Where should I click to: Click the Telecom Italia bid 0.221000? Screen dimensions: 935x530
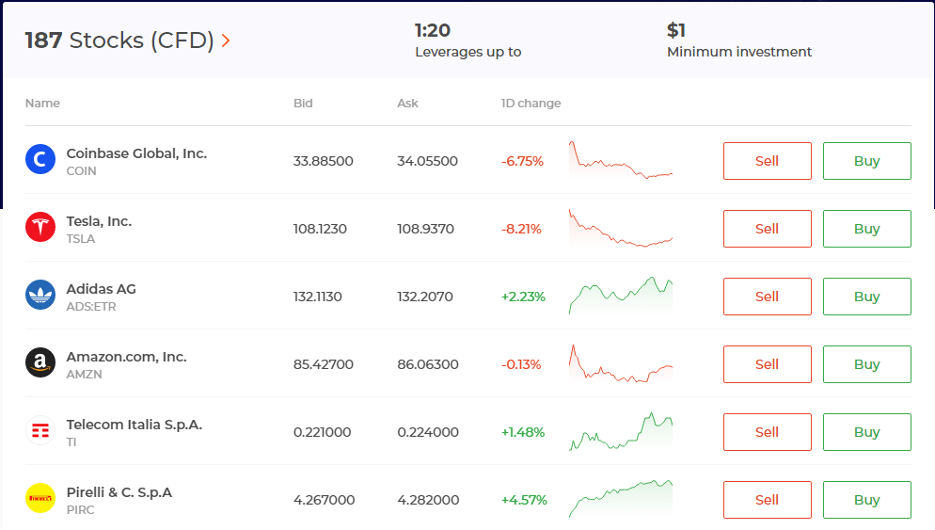(322, 432)
